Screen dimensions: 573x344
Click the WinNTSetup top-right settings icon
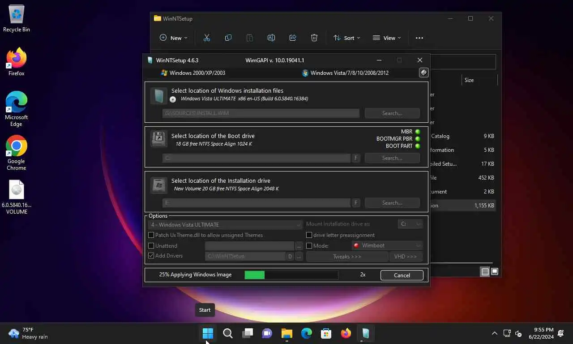tap(423, 73)
